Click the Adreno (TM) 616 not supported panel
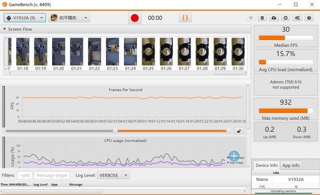This screenshot has width=320, height=195. point(285,84)
